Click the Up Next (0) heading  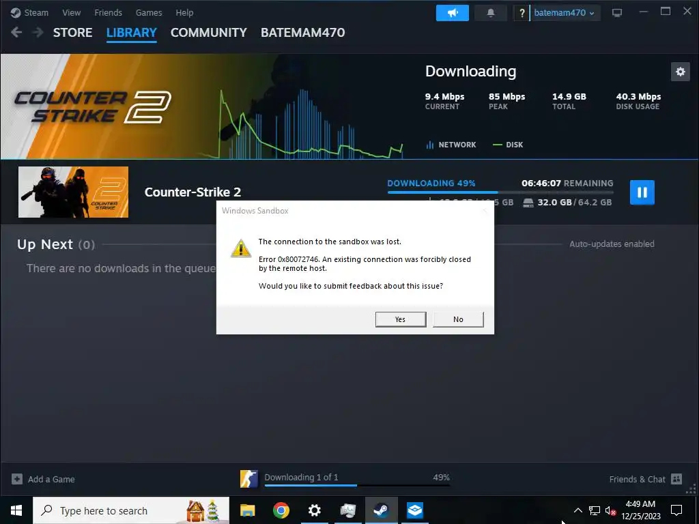(56, 244)
